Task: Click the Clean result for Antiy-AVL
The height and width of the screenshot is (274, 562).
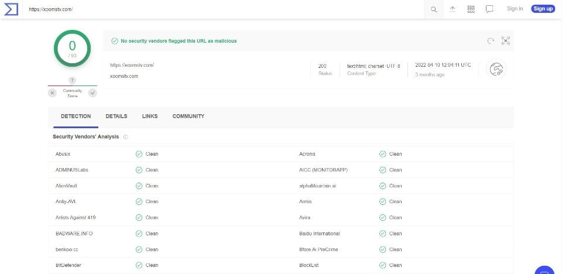Action: point(152,201)
